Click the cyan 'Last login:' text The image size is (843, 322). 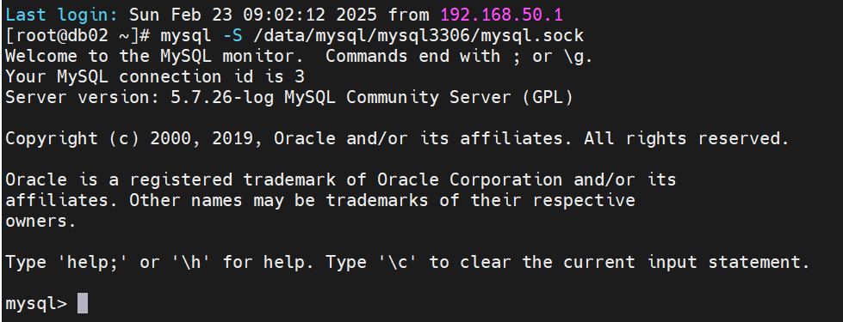tap(62, 15)
